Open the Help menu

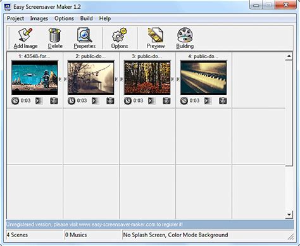point(105,18)
